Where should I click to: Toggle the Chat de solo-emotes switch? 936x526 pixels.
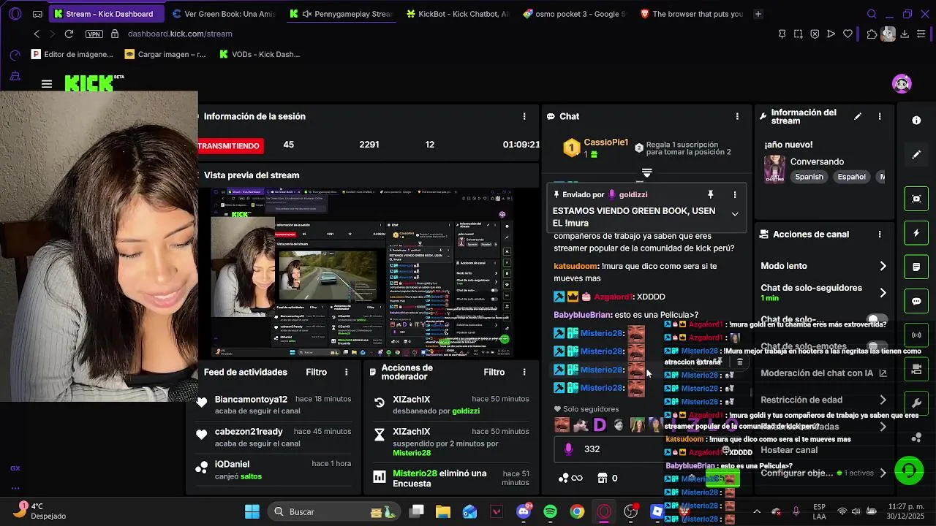point(877,346)
